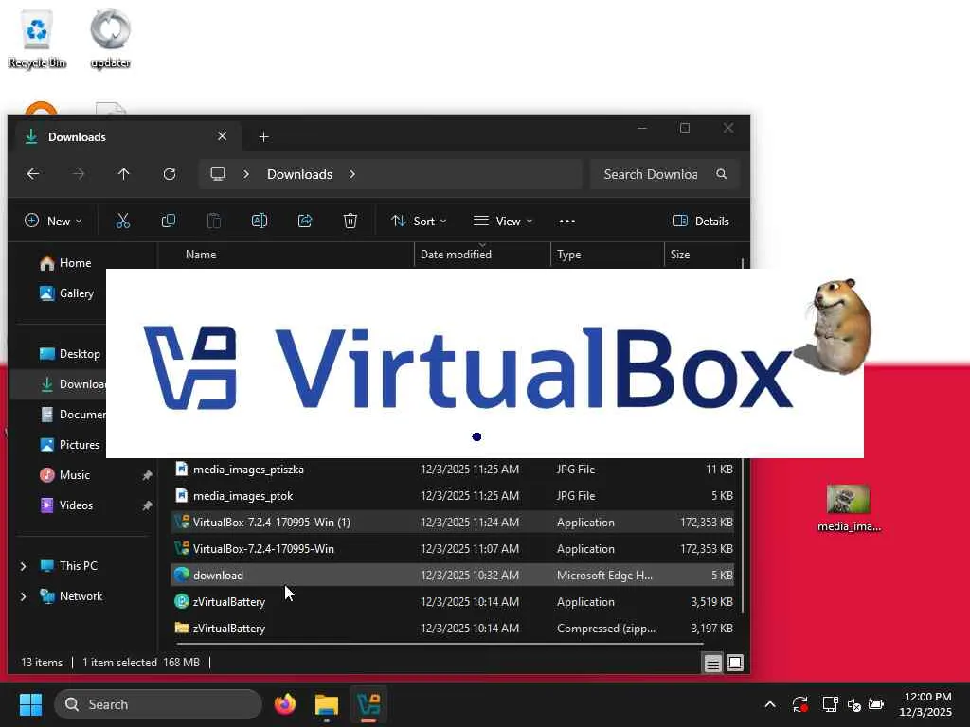The height and width of the screenshot is (727, 970).
Task: Open Pictures in navigation pane
Action: click(x=69, y=445)
